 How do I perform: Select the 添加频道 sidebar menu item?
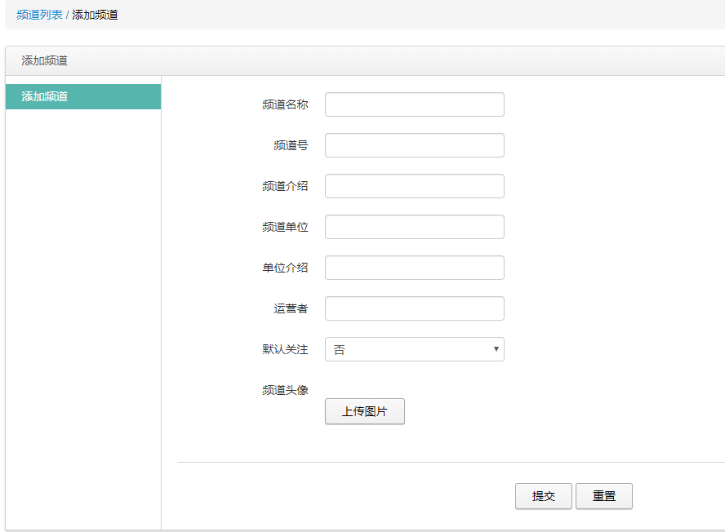coord(83,96)
